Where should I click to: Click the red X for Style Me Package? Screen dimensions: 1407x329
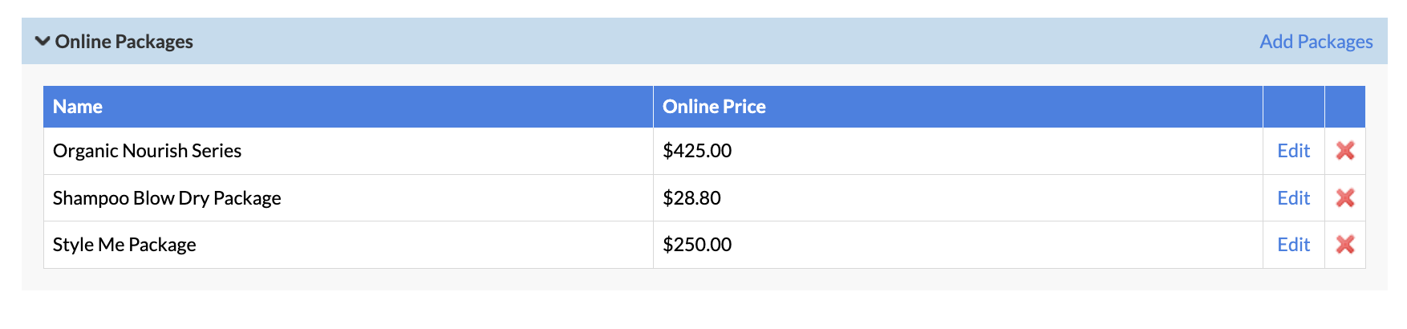(1345, 245)
